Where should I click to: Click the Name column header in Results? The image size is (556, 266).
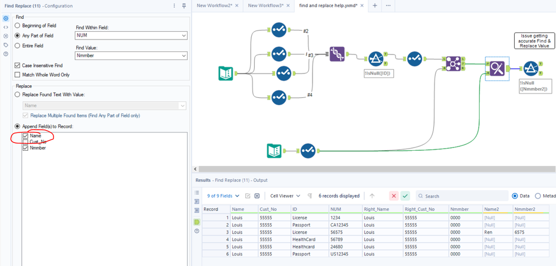click(244, 209)
